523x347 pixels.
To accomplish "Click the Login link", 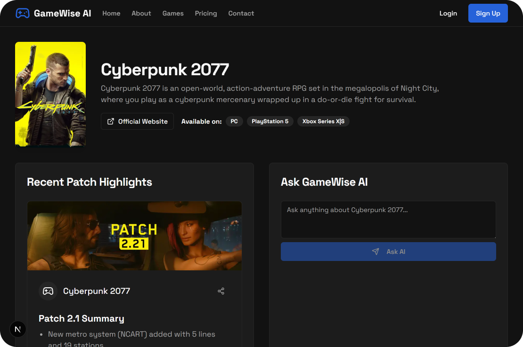I will pyautogui.click(x=448, y=13).
